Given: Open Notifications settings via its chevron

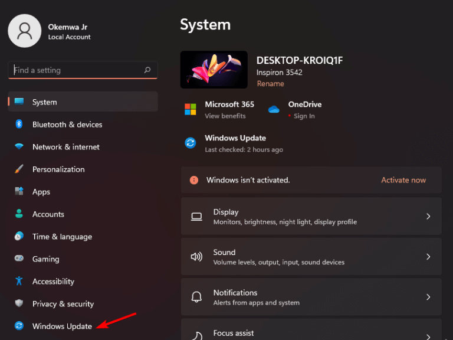Looking at the screenshot, I should tap(428, 297).
